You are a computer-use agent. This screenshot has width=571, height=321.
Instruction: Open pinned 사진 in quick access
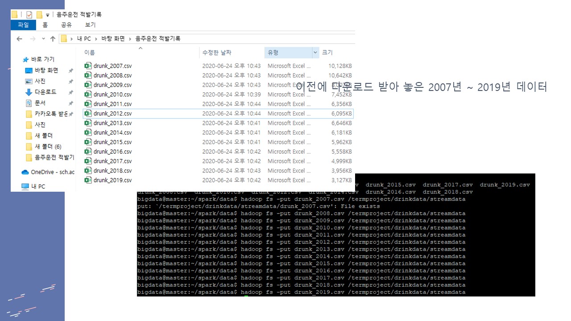(40, 81)
